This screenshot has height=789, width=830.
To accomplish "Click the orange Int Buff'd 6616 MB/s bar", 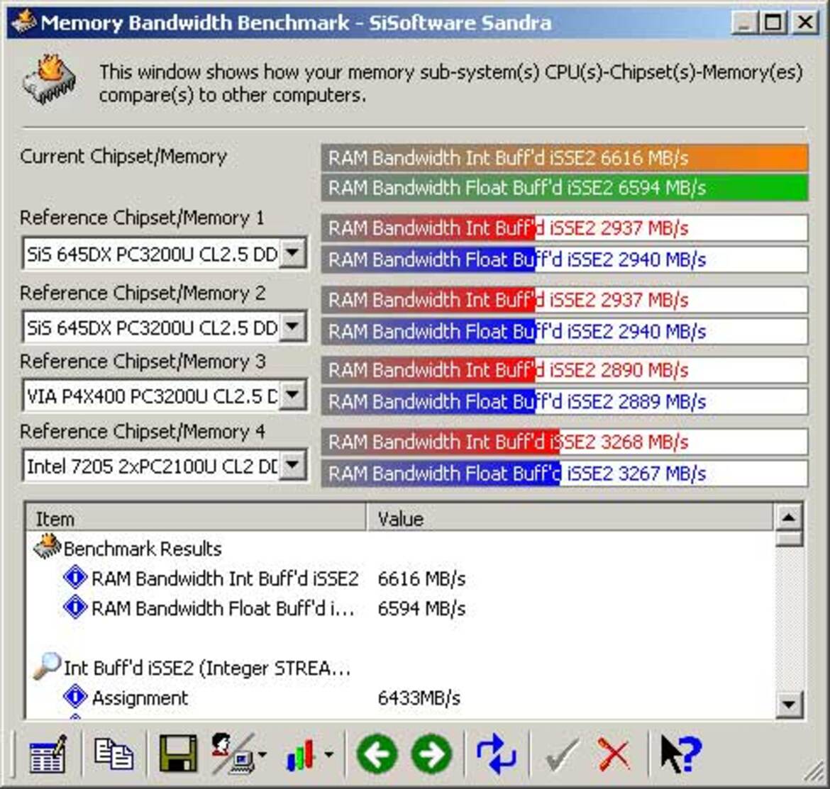I will click(x=564, y=157).
